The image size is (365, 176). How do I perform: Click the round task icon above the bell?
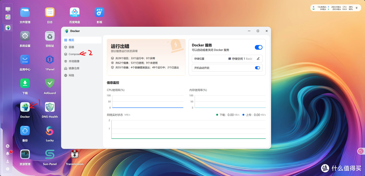pyautogui.click(x=8, y=146)
